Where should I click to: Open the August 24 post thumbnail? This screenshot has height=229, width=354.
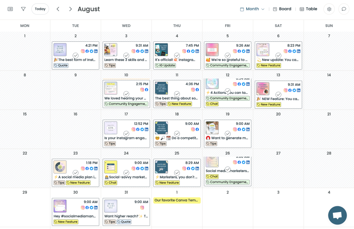click(x=111, y=167)
